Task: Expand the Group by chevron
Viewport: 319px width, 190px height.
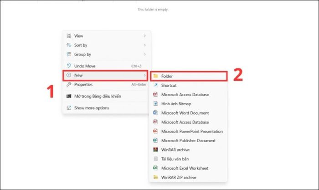Action: pyautogui.click(x=144, y=54)
